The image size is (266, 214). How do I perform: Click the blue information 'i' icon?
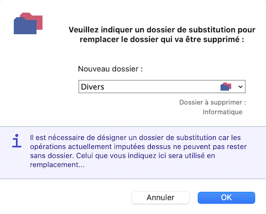[17, 140]
